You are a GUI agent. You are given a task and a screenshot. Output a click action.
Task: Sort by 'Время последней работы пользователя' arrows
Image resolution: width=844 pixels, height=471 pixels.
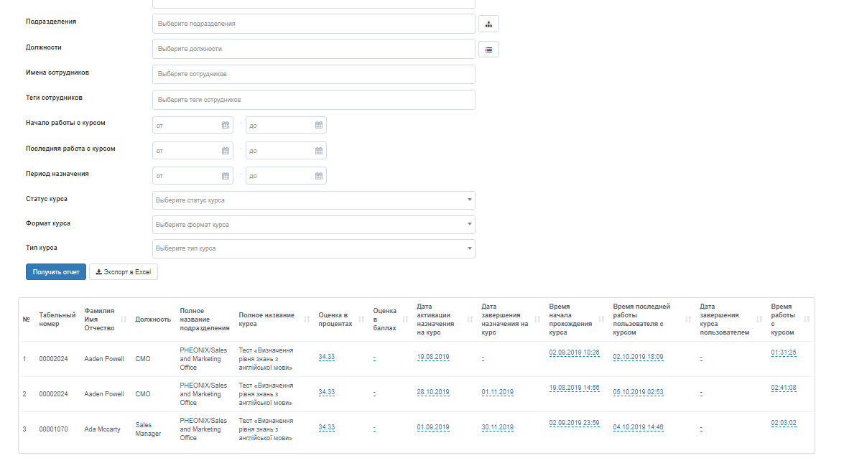point(688,320)
